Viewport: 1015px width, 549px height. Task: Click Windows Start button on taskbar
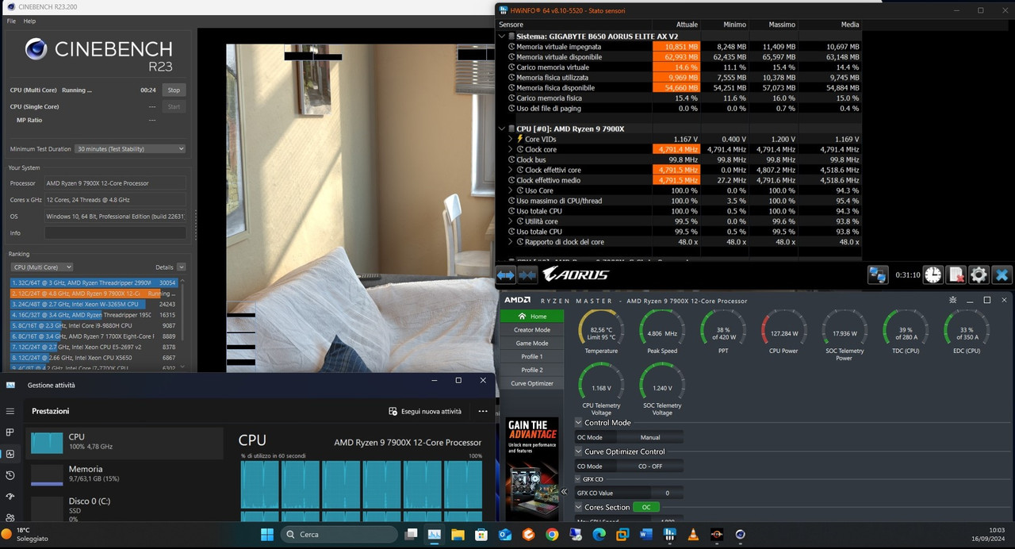click(266, 535)
